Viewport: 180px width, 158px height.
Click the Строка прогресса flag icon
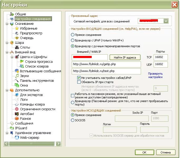(22, 62)
